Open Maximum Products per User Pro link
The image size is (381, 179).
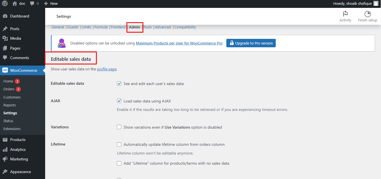pyautogui.click(x=179, y=43)
